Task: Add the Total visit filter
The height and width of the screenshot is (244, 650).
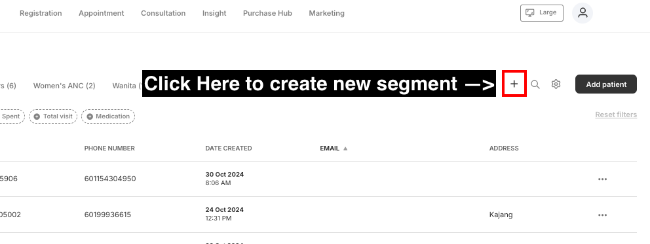Action: click(x=53, y=116)
